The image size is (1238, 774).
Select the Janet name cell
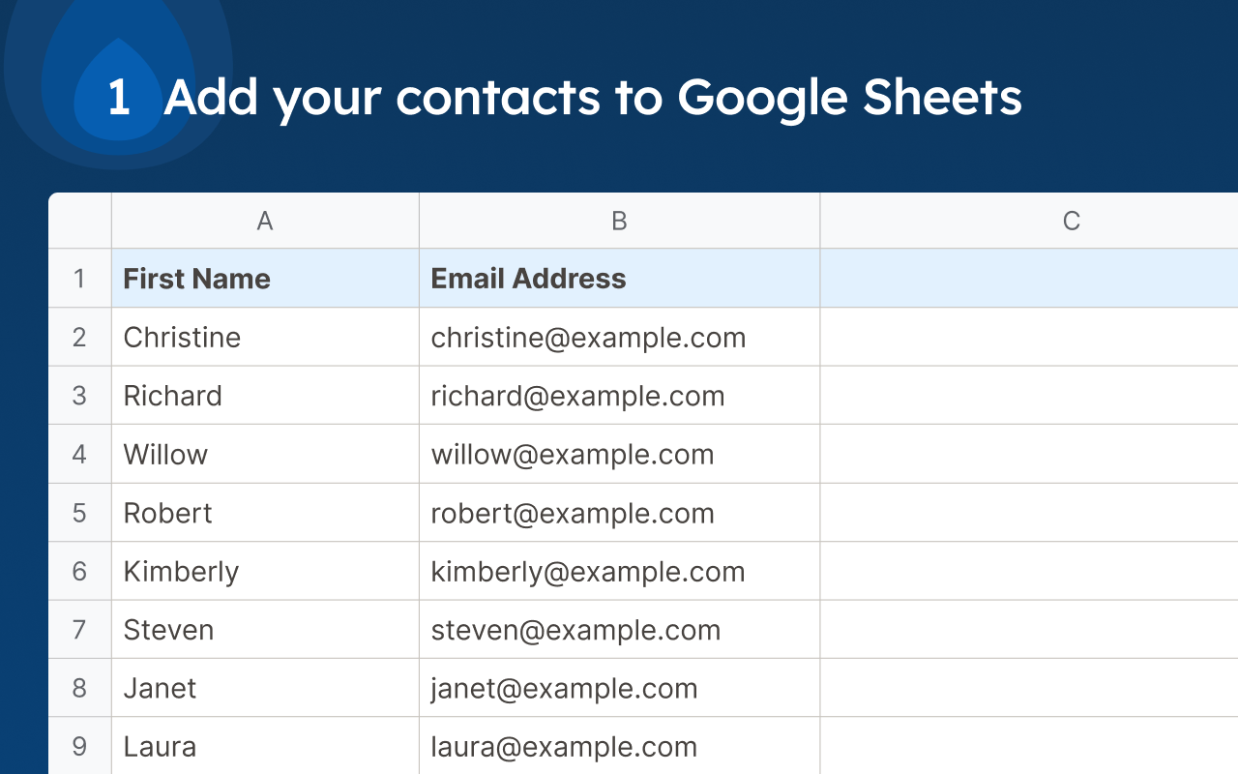[265, 688]
